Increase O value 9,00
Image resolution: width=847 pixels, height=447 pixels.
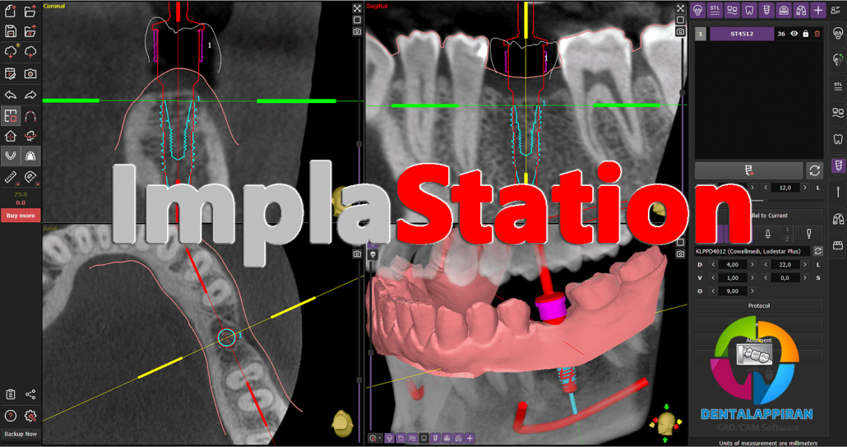click(x=752, y=291)
